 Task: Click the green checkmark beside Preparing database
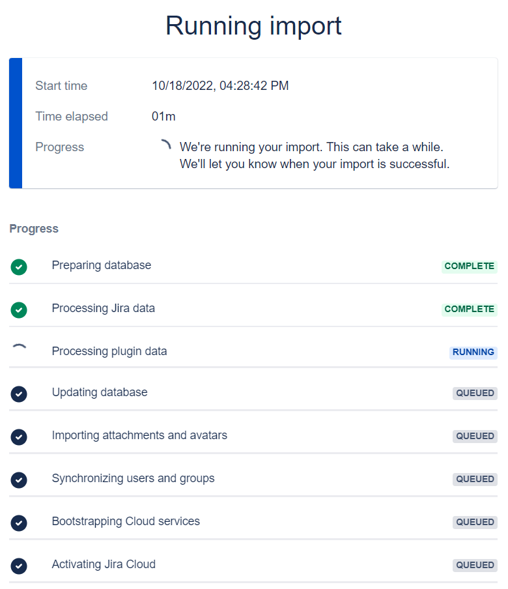pyautogui.click(x=19, y=266)
